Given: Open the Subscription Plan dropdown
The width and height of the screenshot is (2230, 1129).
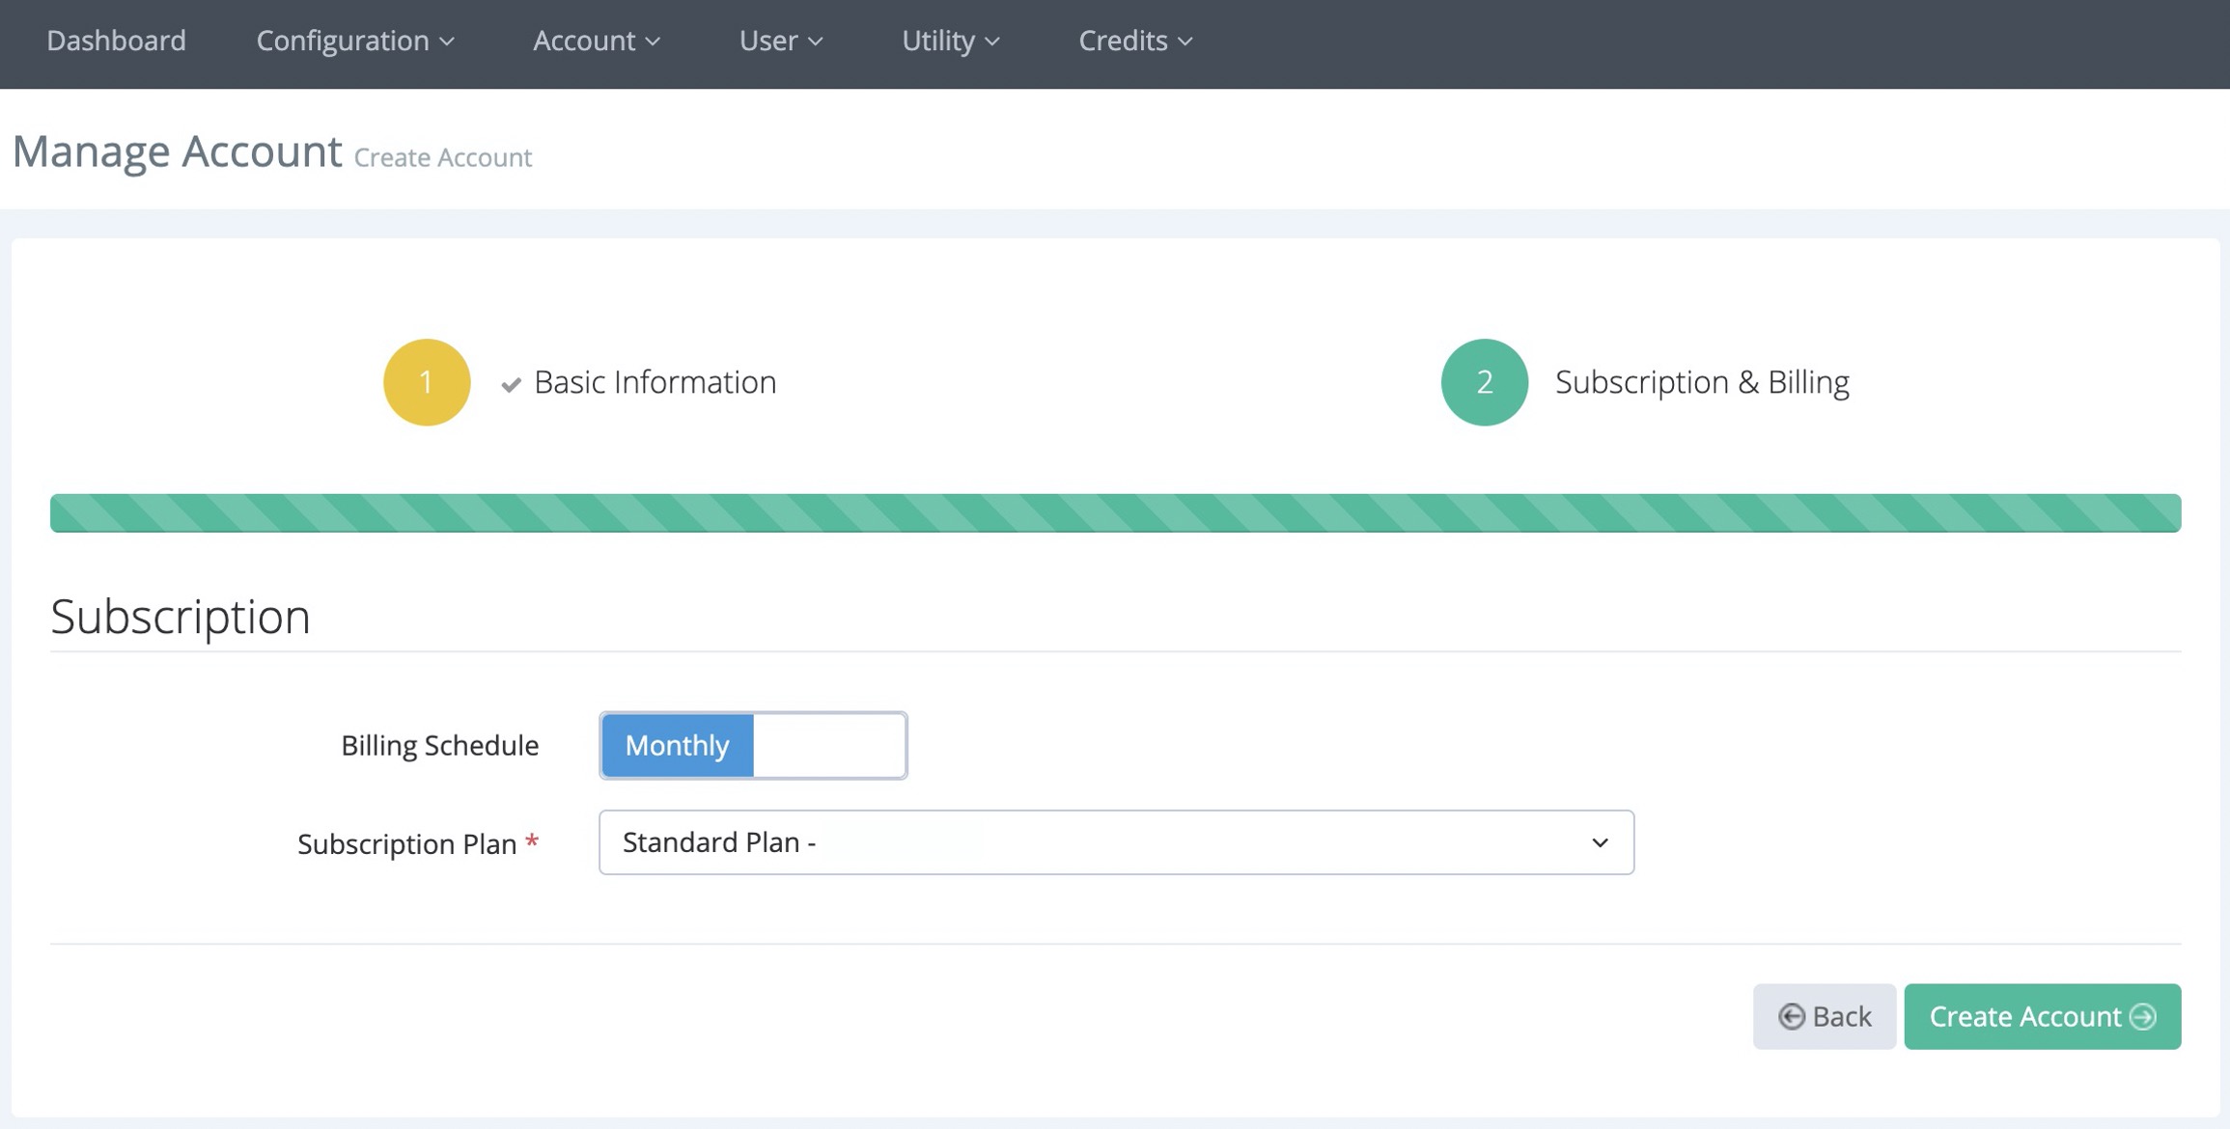Looking at the screenshot, I should 1115,842.
